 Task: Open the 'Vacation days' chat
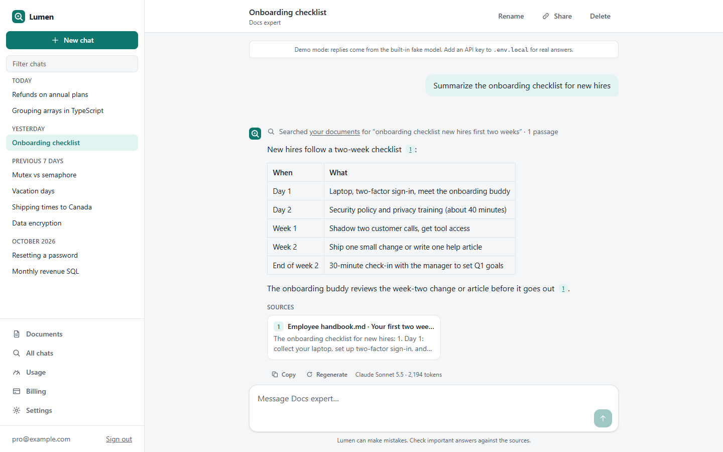pos(72,191)
